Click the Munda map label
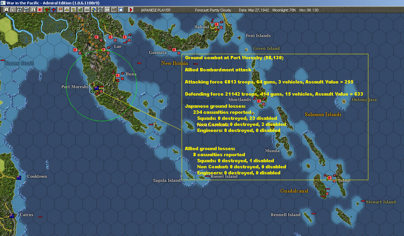 [x=272, y=151]
